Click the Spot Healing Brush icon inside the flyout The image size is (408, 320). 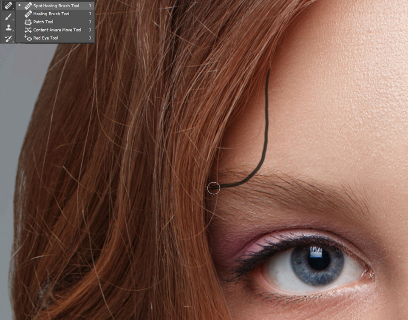click(x=28, y=6)
